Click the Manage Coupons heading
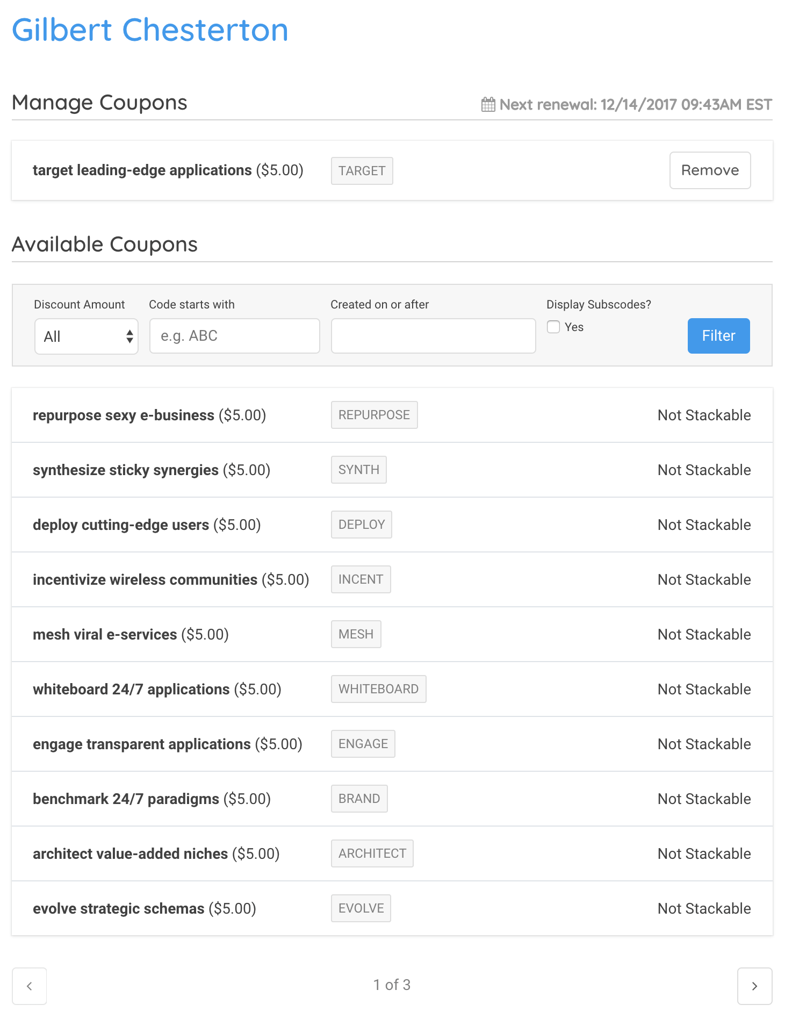 click(99, 103)
